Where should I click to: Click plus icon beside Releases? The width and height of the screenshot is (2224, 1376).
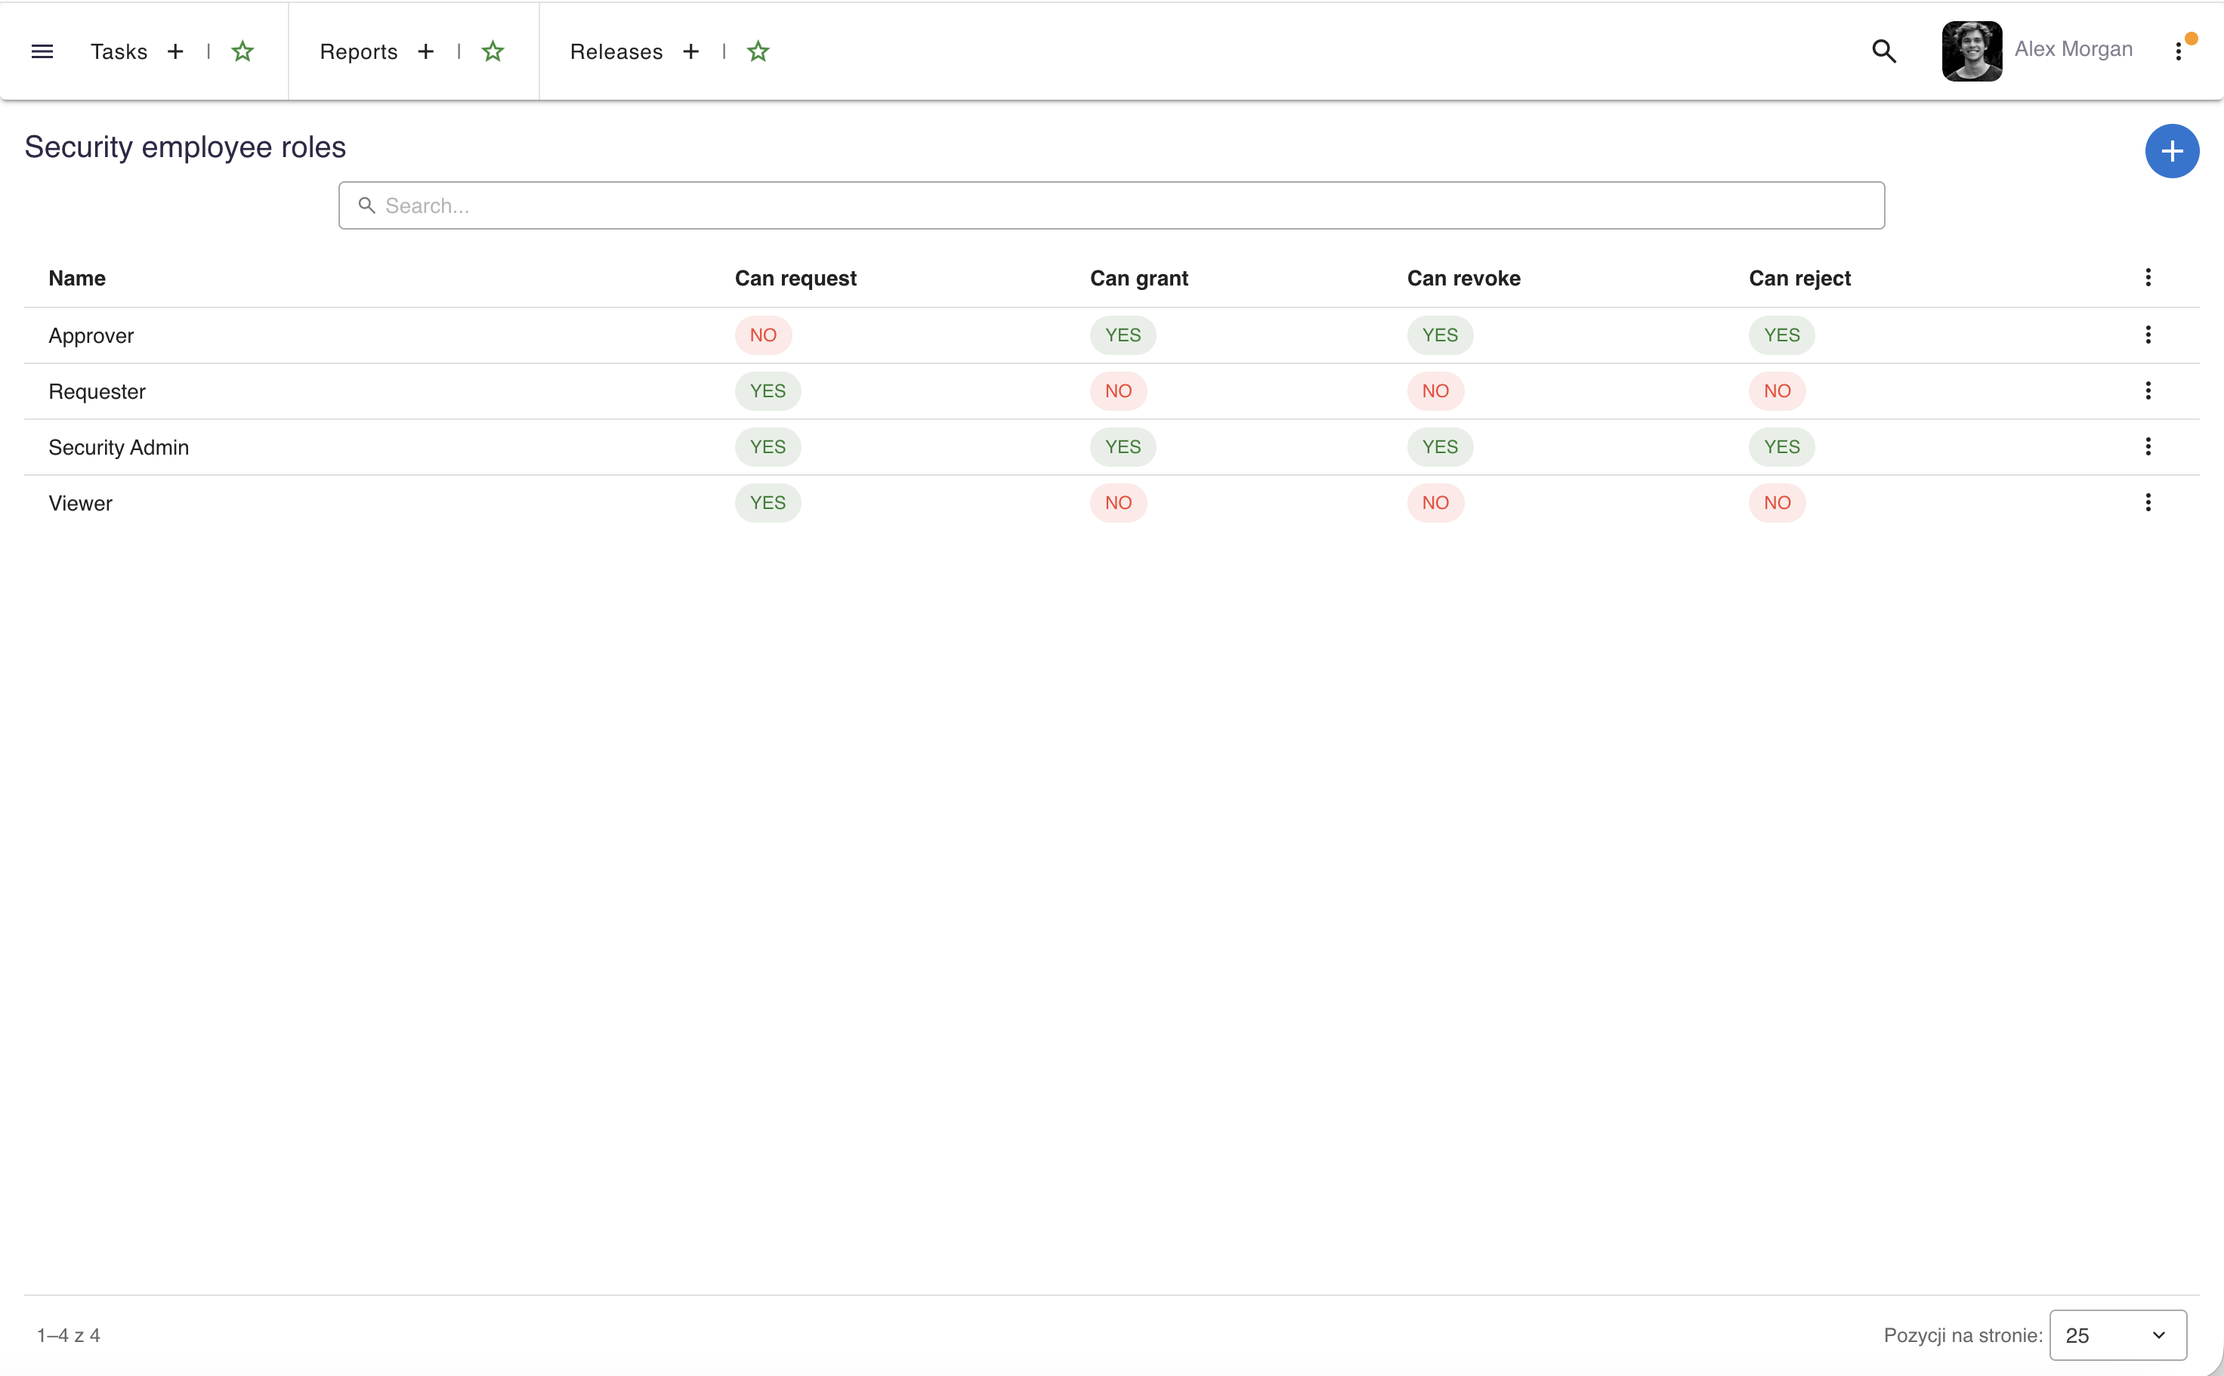tap(691, 51)
